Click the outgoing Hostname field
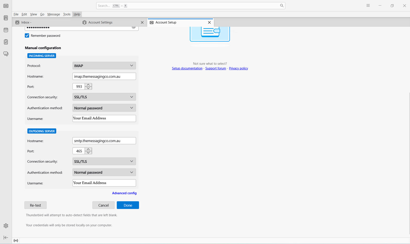The height and width of the screenshot is (244, 410). (x=104, y=141)
